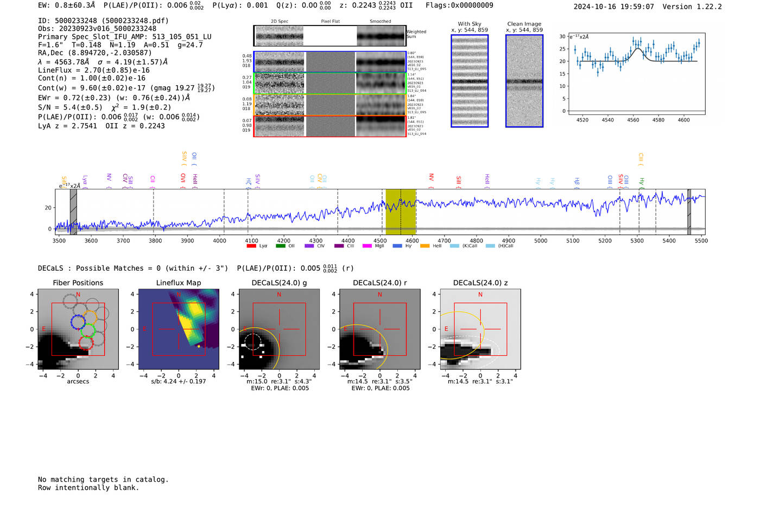760x517 pixels.
Task: Click the With Sky fiber image
Action: (470, 81)
